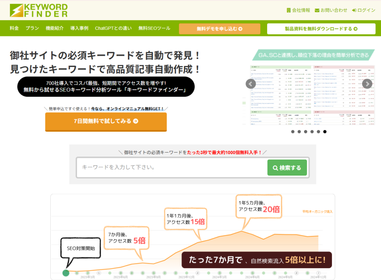The height and width of the screenshot is (280, 381).
Task: Click the green 検索する search button
Action: click(287, 168)
